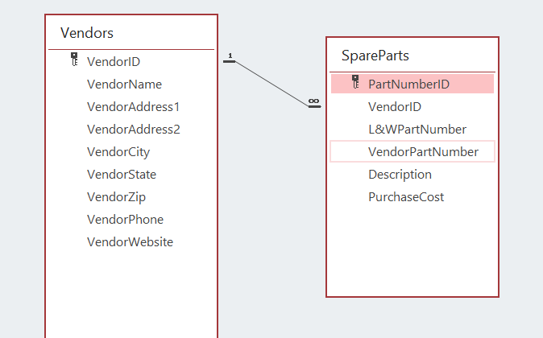Screen dimensions: 543x338
Task: Click the VendorID field in the SpareParts table
Action: click(395, 106)
